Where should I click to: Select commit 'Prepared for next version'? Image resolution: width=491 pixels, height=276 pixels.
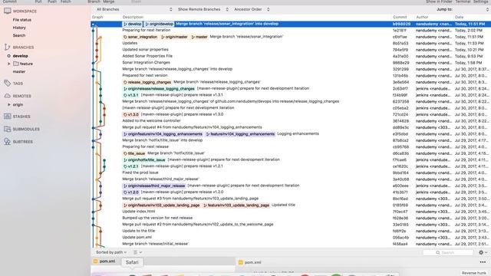pyautogui.click(x=291, y=75)
